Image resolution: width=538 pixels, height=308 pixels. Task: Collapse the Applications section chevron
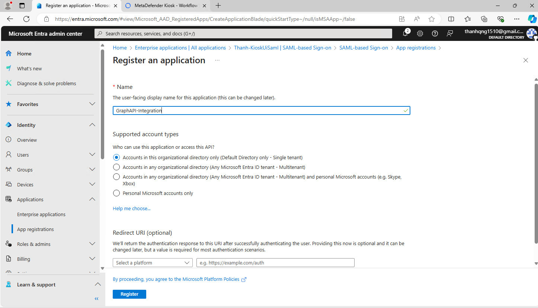(x=92, y=199)
